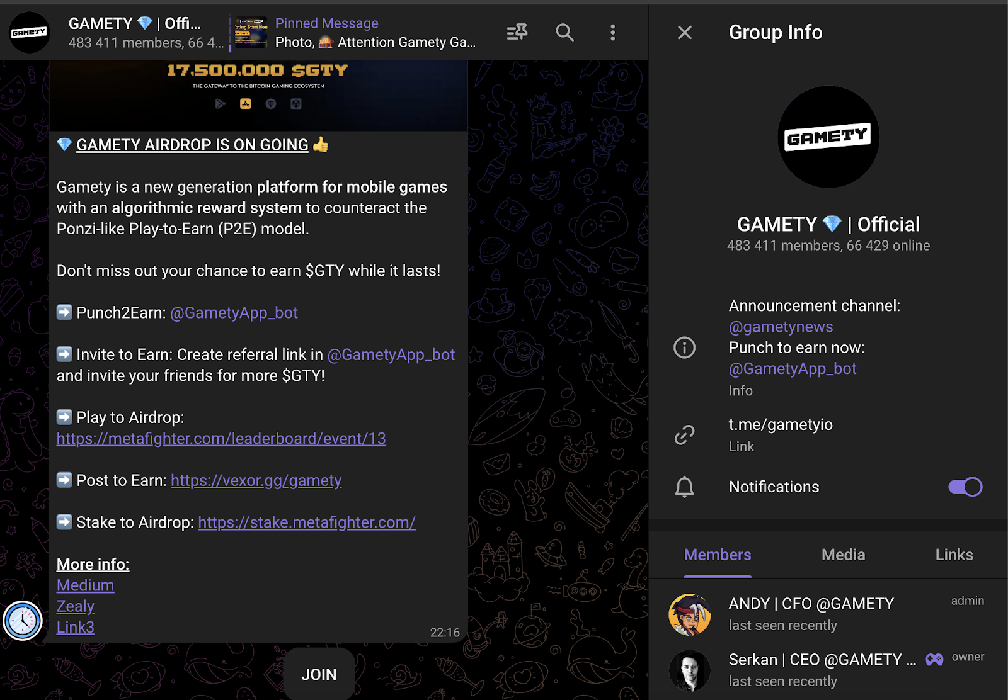
Task: Click the chain link icon
Action: coord(685,435)
